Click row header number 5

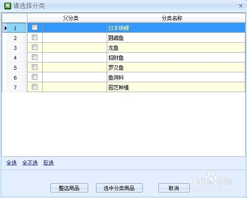point(15,68)
